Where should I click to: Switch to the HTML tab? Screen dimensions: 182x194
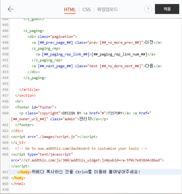(70, 10)
